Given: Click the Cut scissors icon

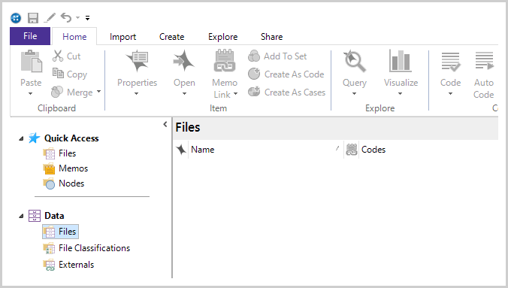Looking at the screenshot, I should pyautogui.click(x=57, y=56).
